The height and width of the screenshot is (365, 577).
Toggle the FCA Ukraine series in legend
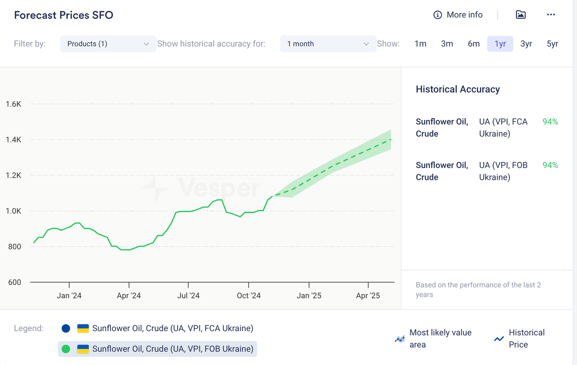(x=172, y=328)
